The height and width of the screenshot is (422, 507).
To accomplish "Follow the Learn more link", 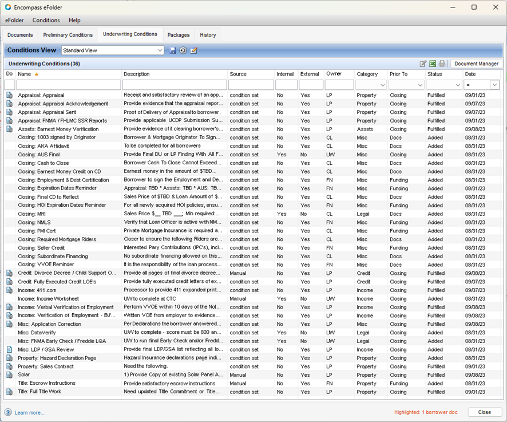I will pyautogui.click(x=29, y=412).
